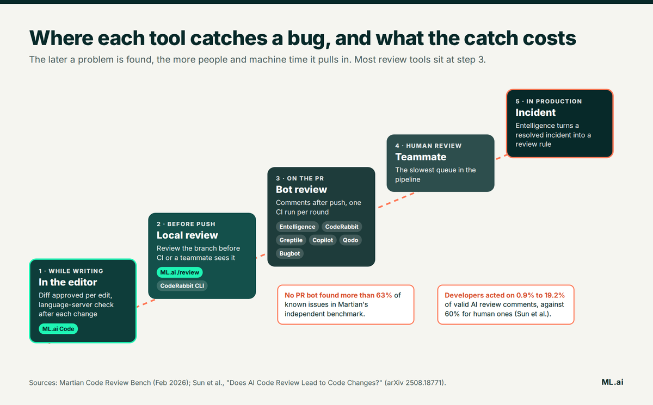
Task: Click the ML.ai Code tag
Action: [x=58, y=329]
